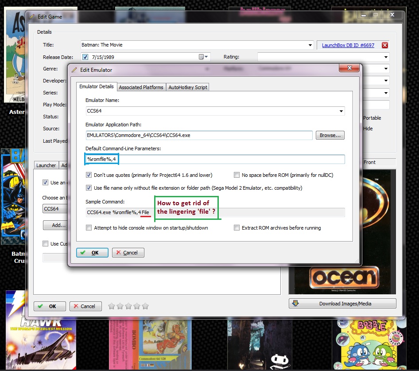
Task: Minimize the Edit Game window
Action: [x=364, y=15]
